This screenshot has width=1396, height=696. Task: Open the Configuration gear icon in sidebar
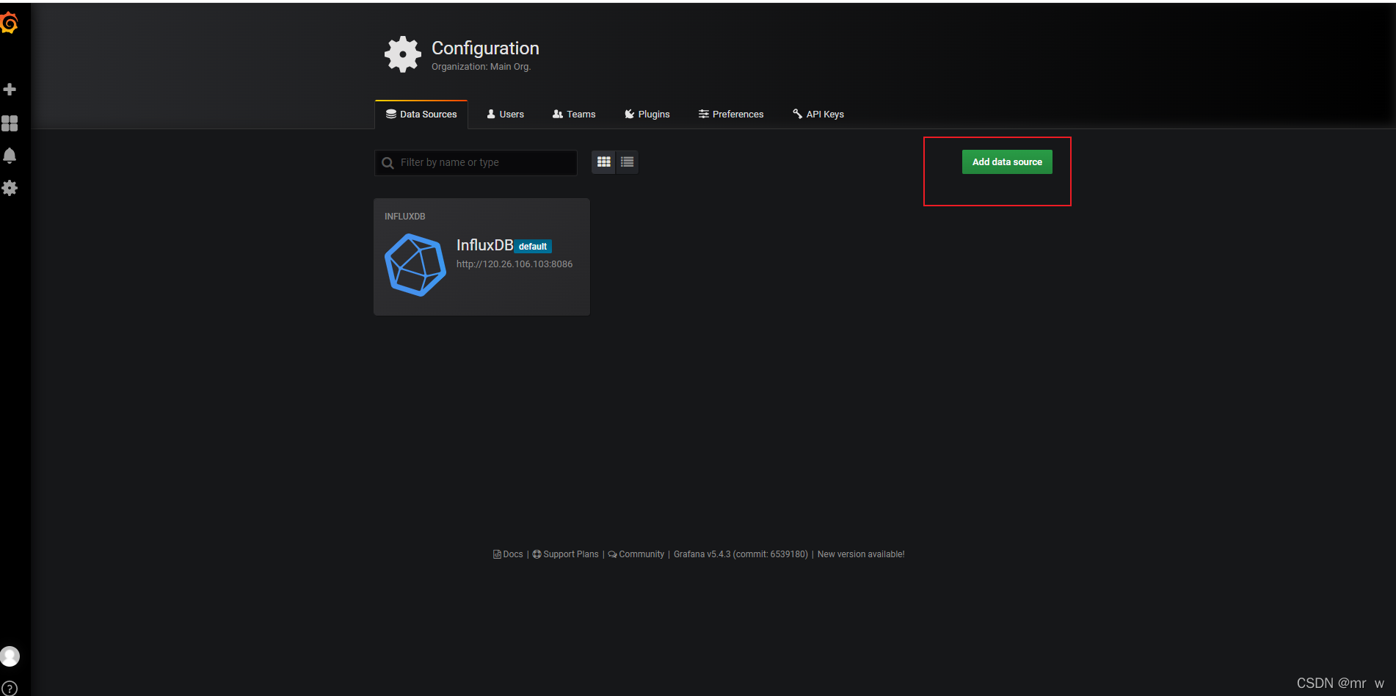(x=10, y=188)
